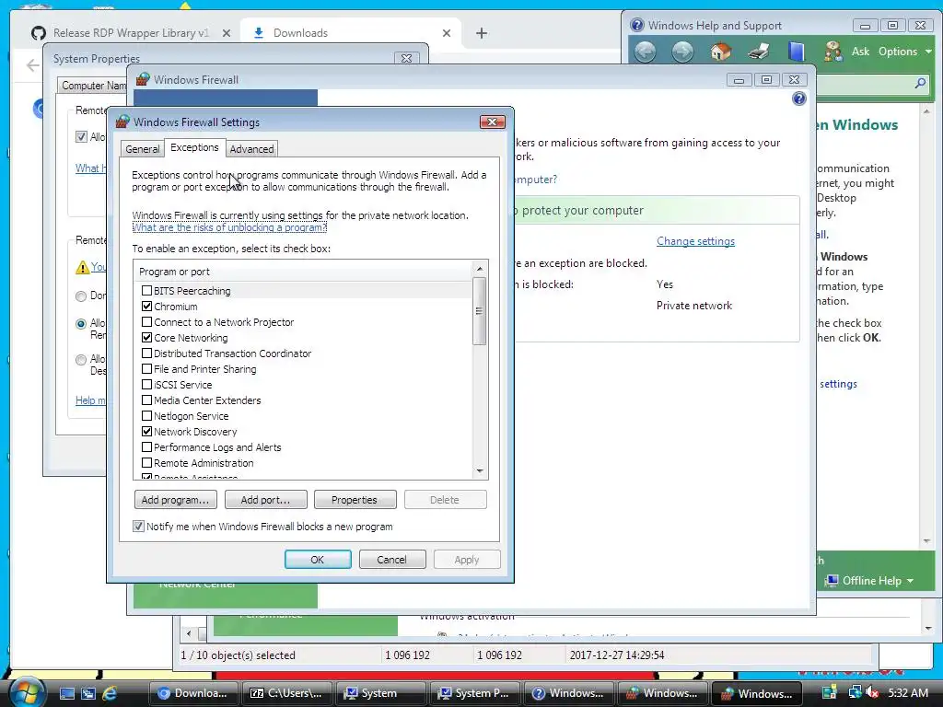Open a new browser tab
This screenshot has height=707, width=943.
point(481,33)
